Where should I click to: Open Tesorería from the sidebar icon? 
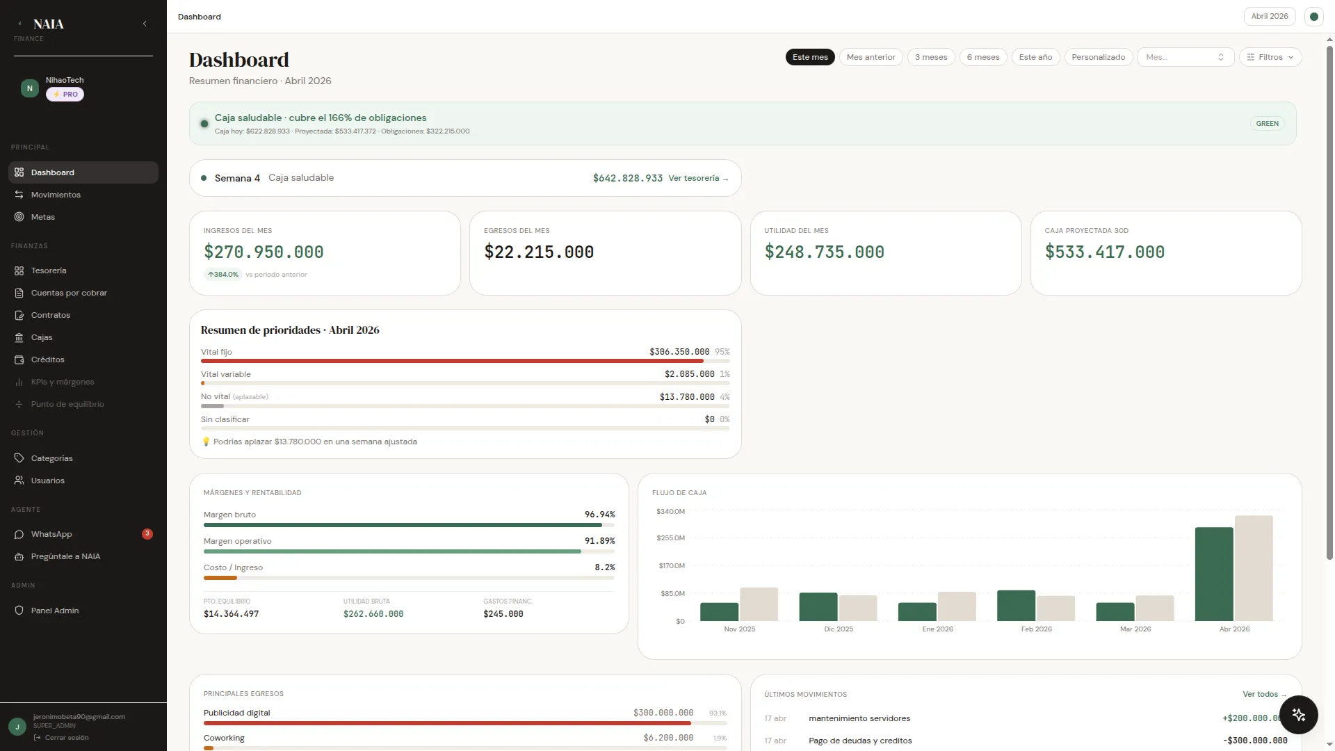coord(19,270)
